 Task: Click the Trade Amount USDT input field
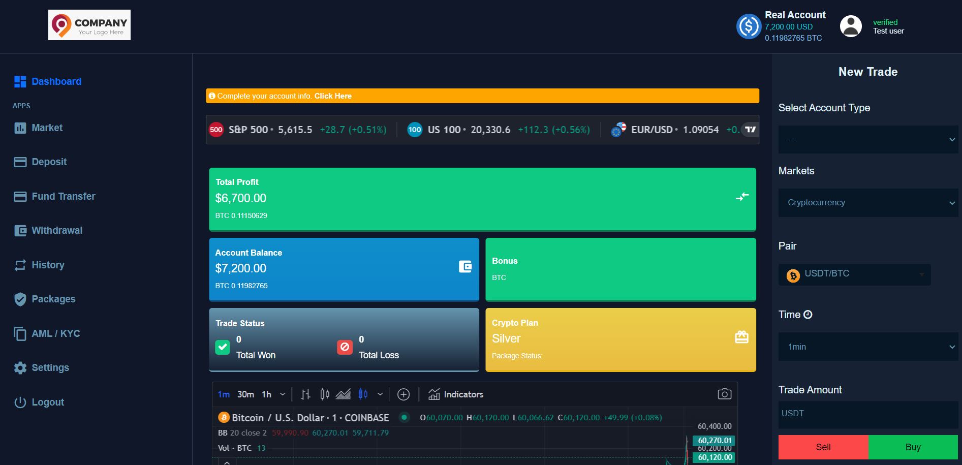tap(867, 414)
